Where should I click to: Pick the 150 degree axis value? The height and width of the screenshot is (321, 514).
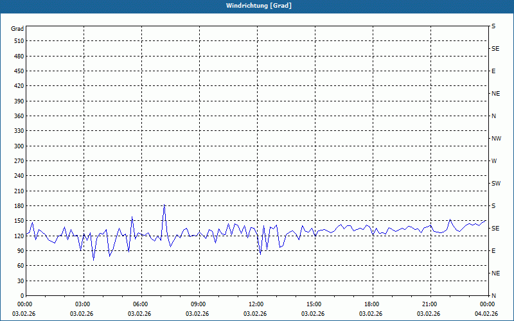click(19, 221)
